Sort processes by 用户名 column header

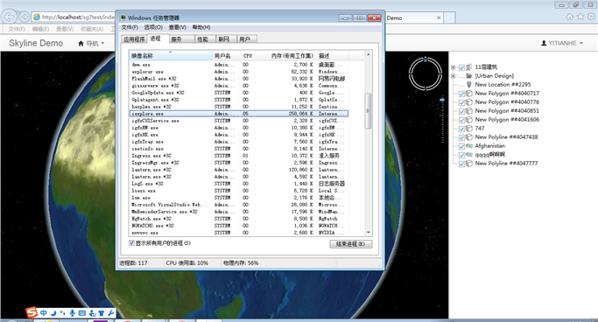point(226,56)
